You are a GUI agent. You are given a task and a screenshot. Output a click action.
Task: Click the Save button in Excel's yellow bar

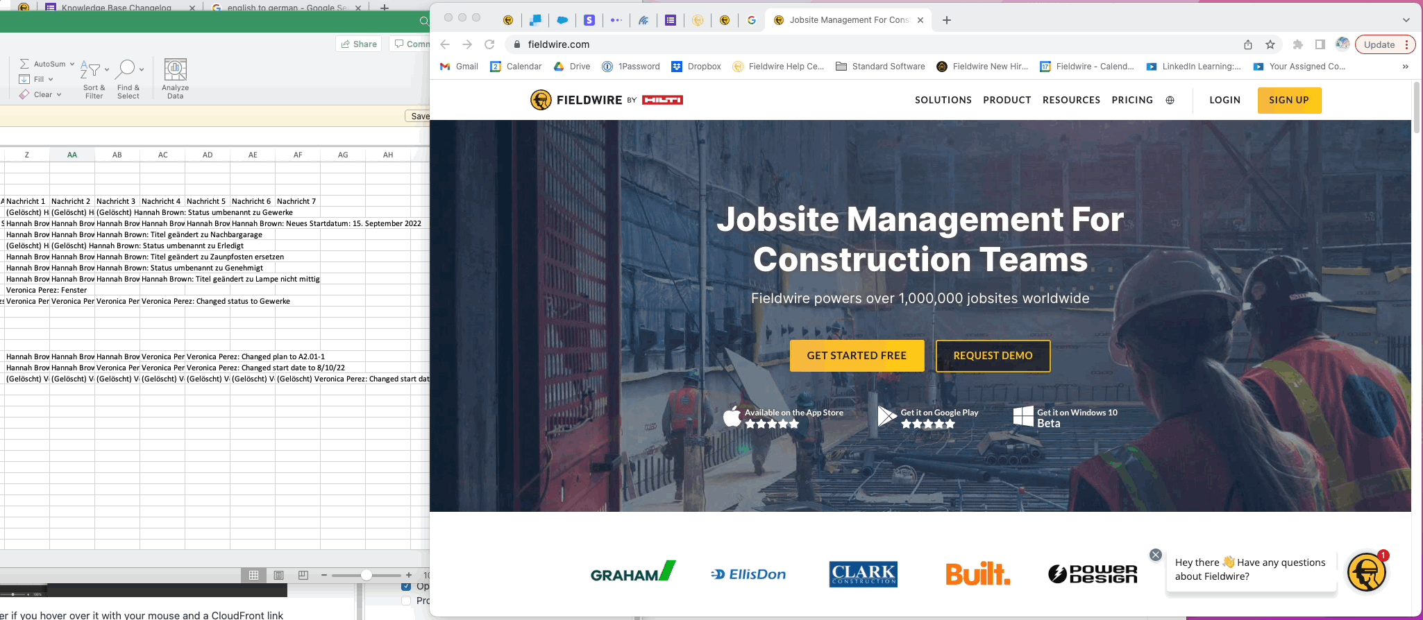click(417, 116)
